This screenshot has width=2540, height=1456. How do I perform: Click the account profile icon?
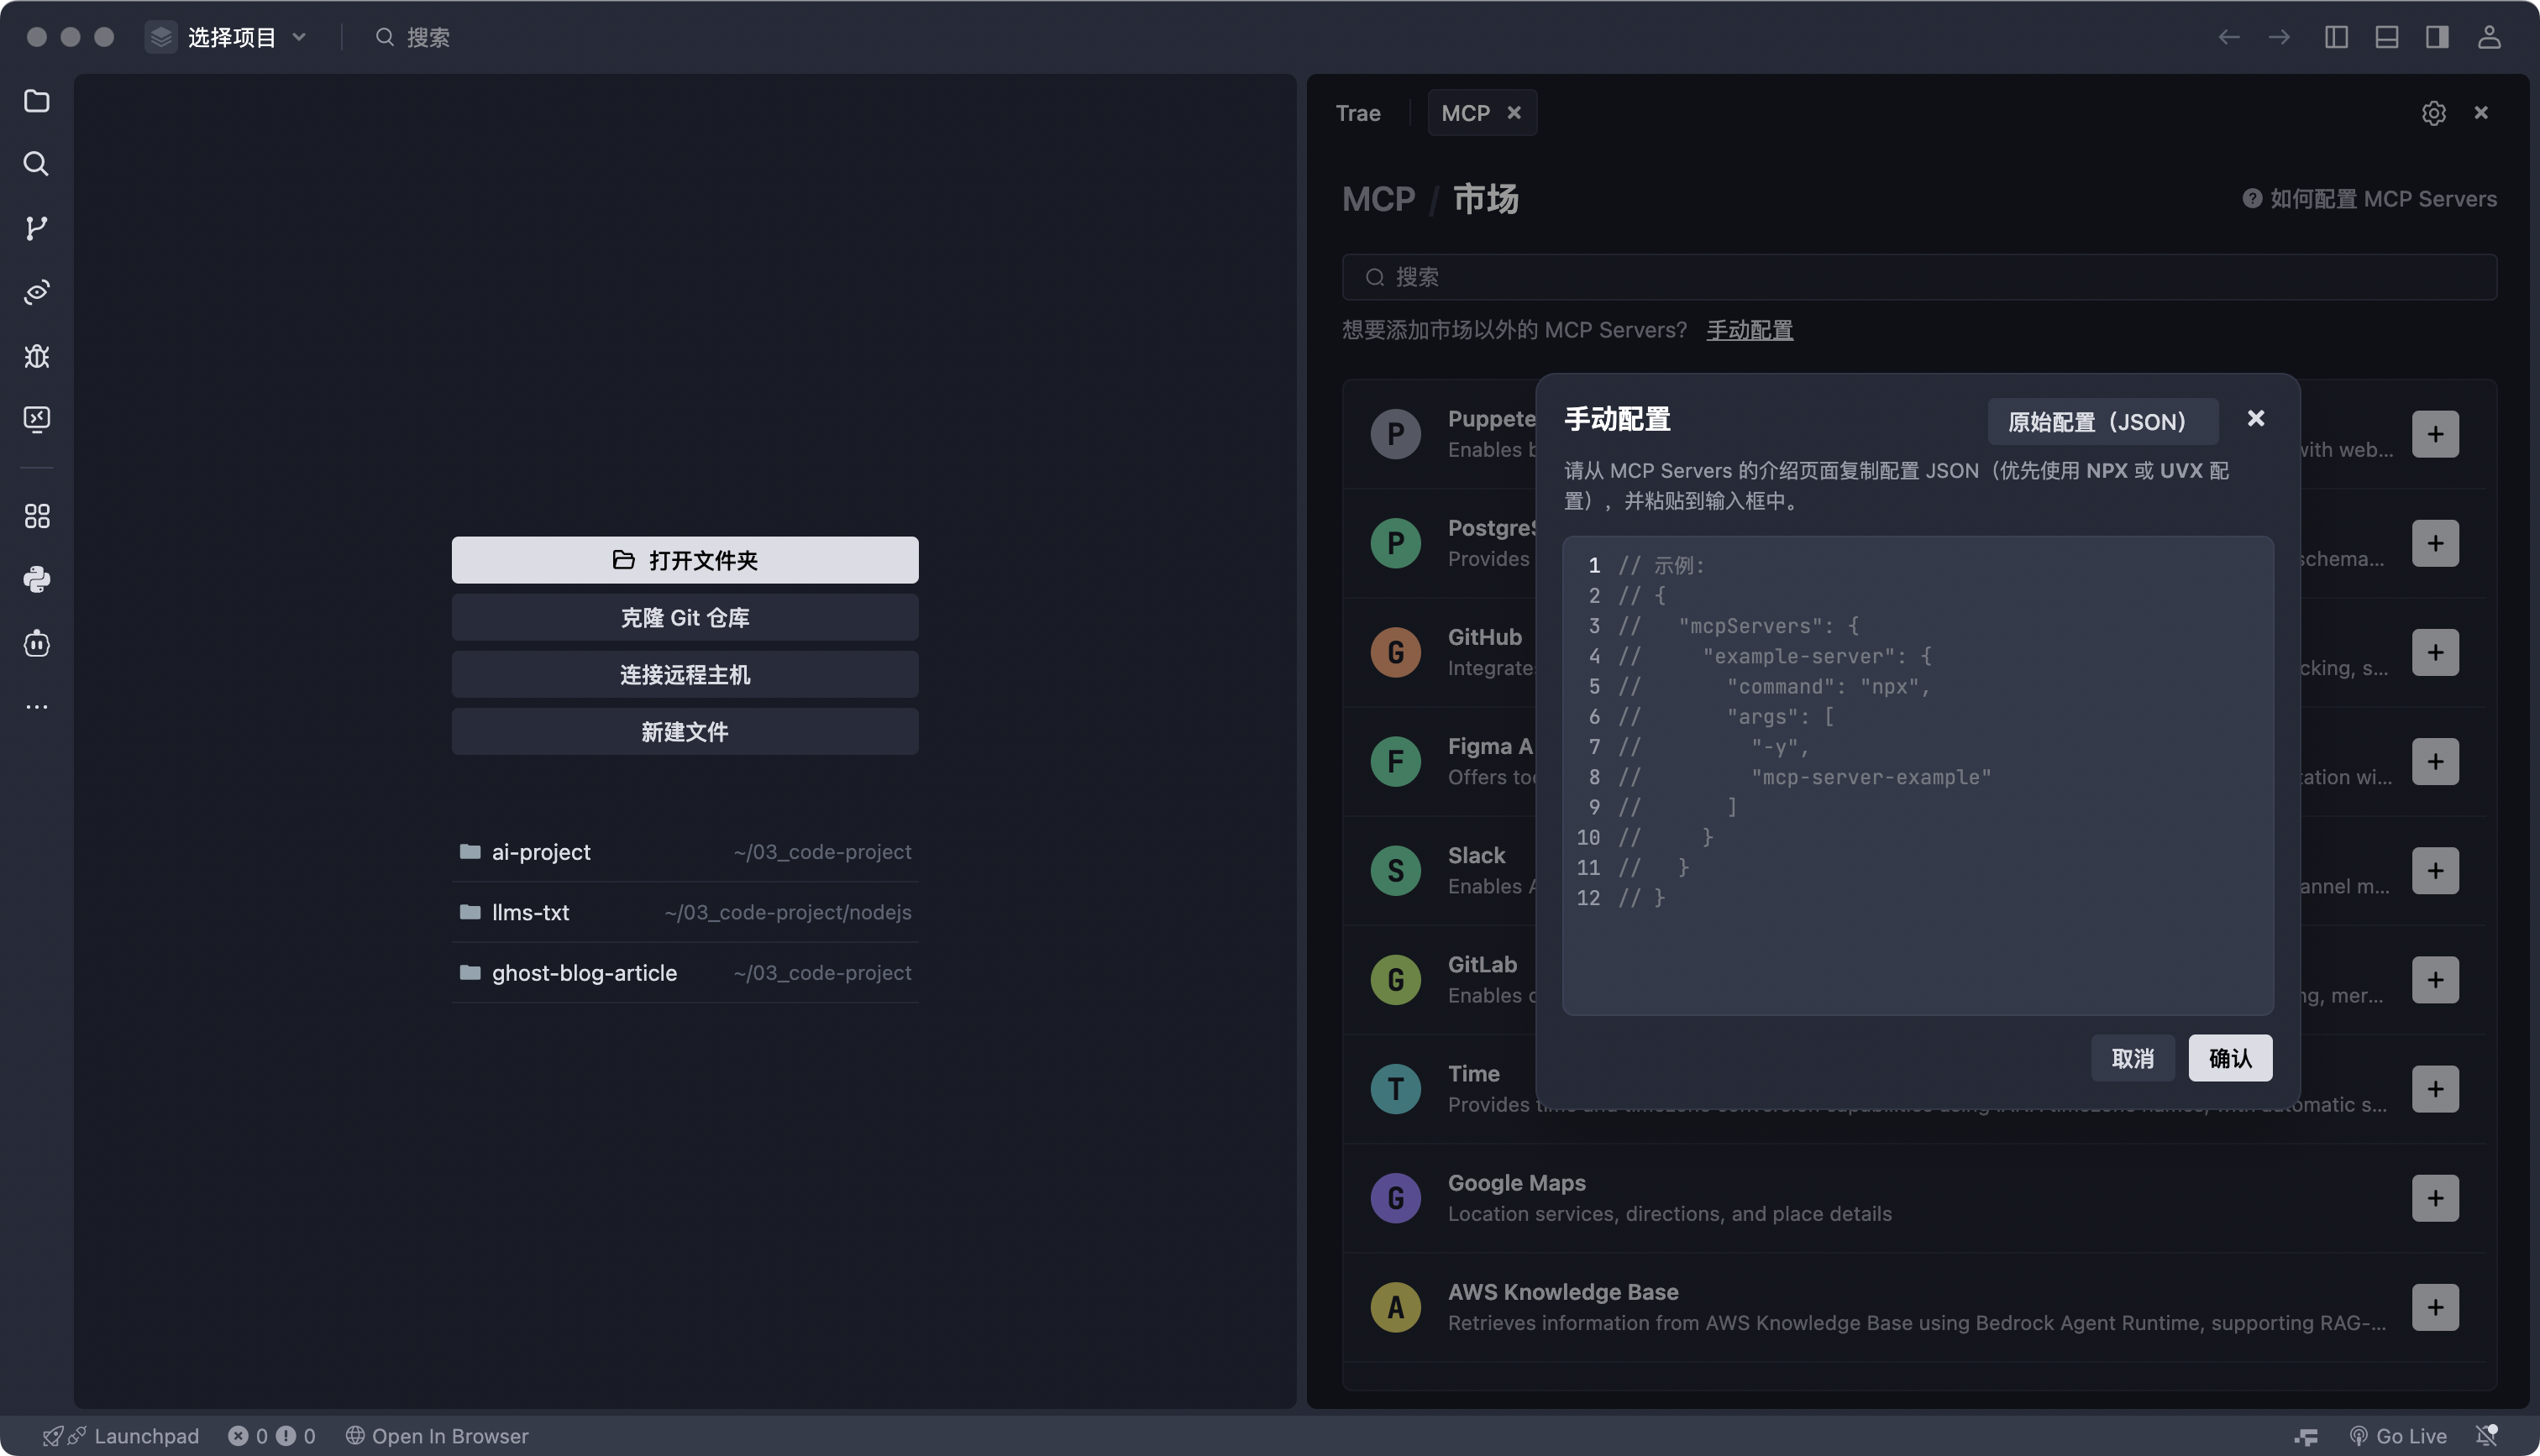click(2488, 37)
